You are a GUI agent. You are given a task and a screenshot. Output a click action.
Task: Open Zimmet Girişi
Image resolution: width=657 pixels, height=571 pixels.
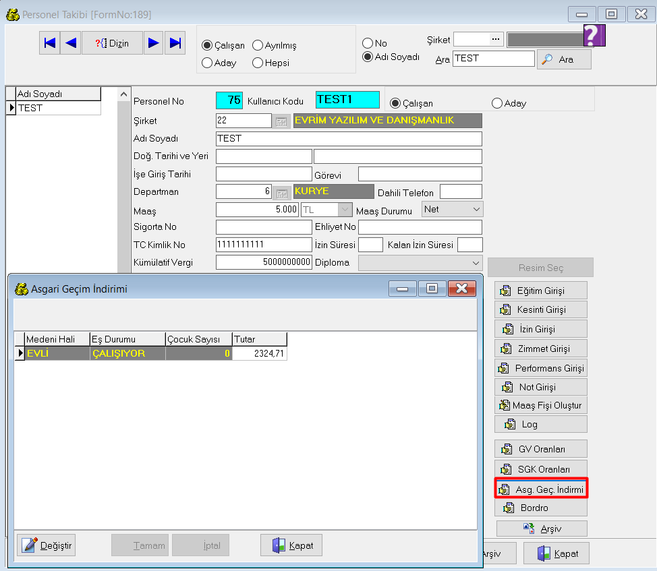pos(540,349)
